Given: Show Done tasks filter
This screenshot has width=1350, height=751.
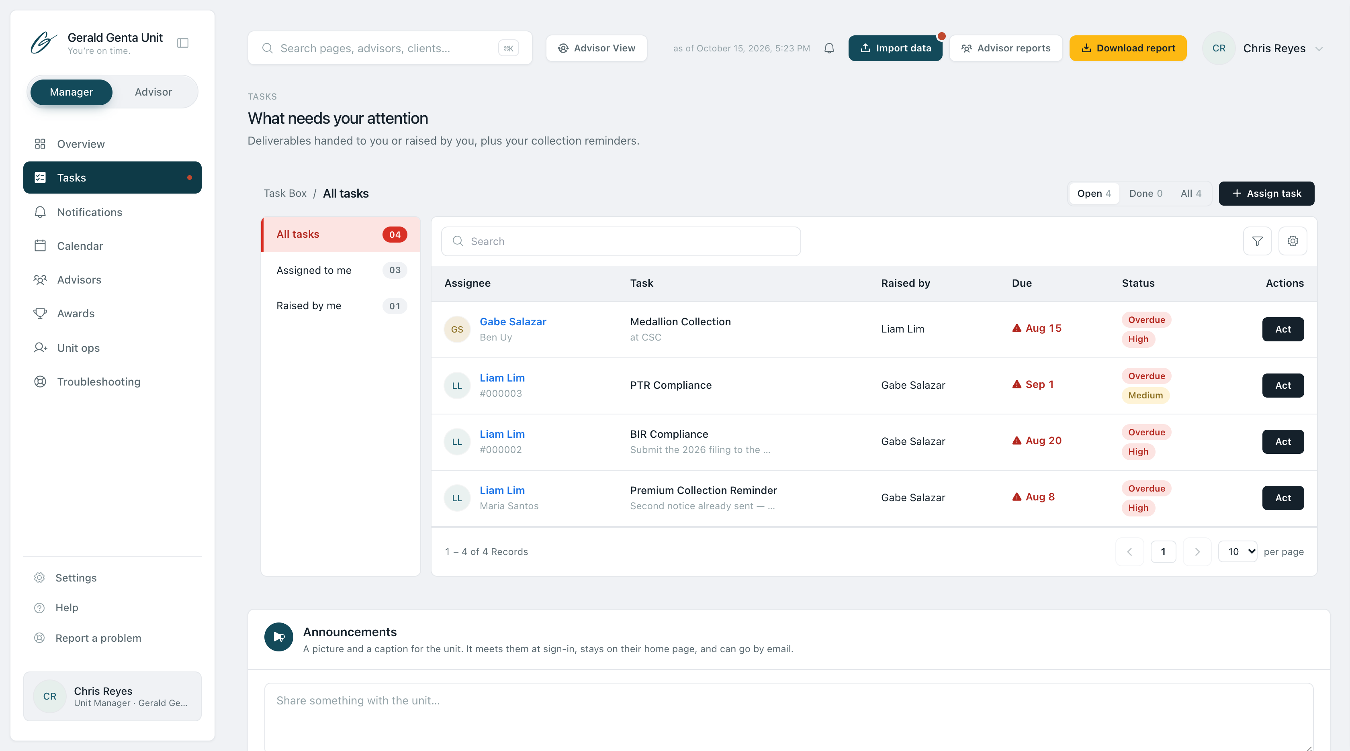Looking at the screenshot, I should 1145,194.
